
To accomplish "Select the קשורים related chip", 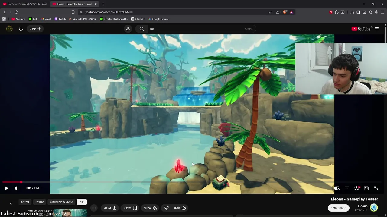I will point(40,202).
